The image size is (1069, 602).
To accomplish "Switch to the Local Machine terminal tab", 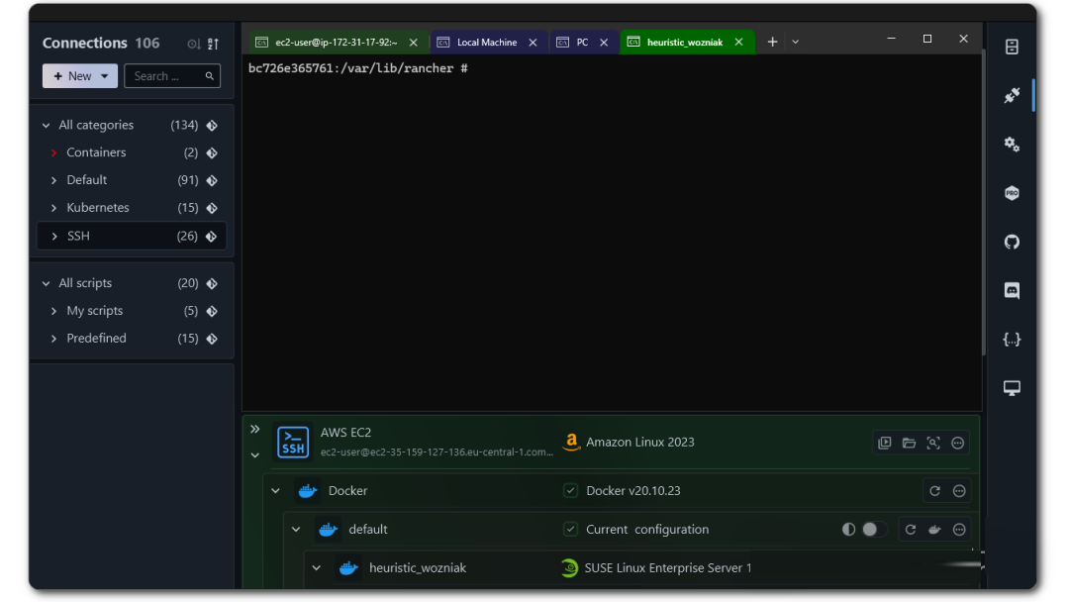I will pyautogui.click(x=486, y=43).
